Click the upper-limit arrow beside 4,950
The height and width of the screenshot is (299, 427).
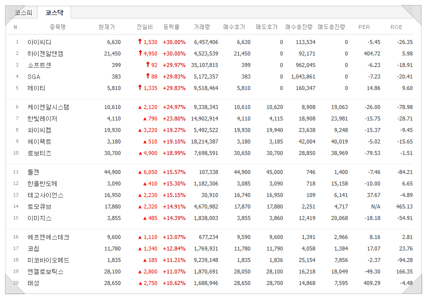[140, 53]
